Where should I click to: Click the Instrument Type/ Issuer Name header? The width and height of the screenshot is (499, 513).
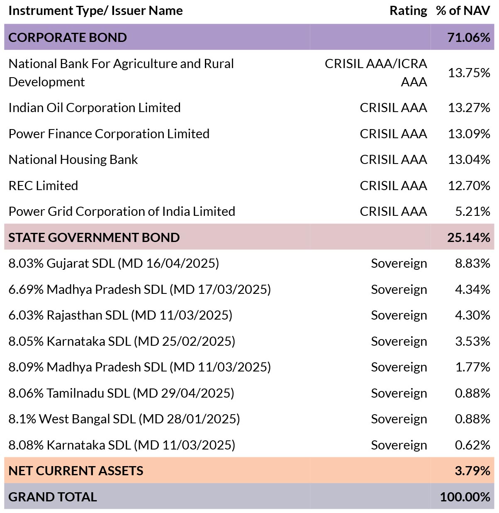[95, 11]
